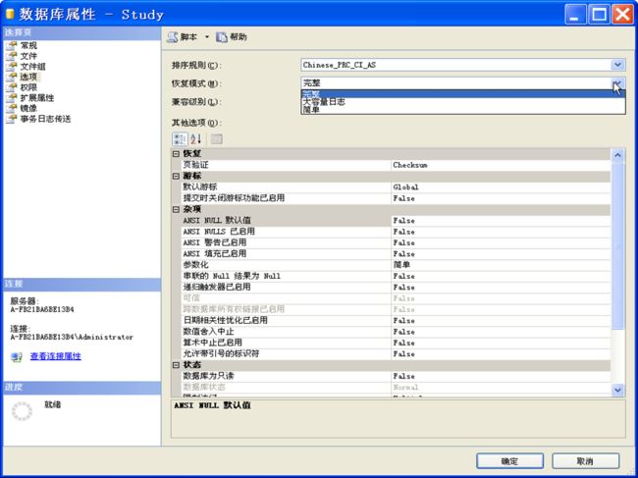The width and height of the screenshot is (638, 478).
Task: Select the 权限 page
Action: 28,87
